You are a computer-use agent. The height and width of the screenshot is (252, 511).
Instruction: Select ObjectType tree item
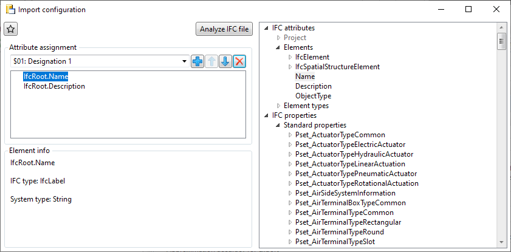313,96
